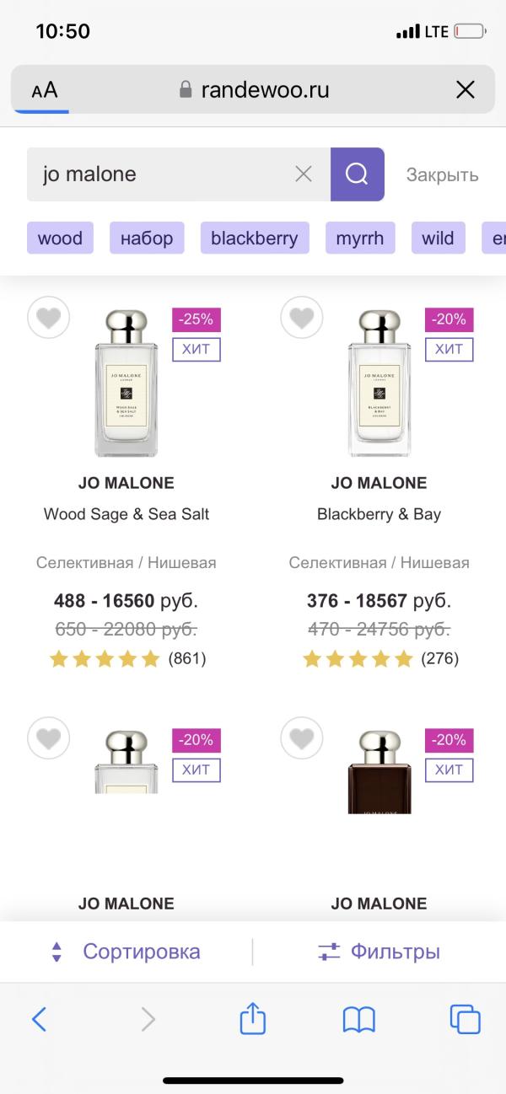Go back to previous page
The image size is (506, 1094).
pos(40,1020)
